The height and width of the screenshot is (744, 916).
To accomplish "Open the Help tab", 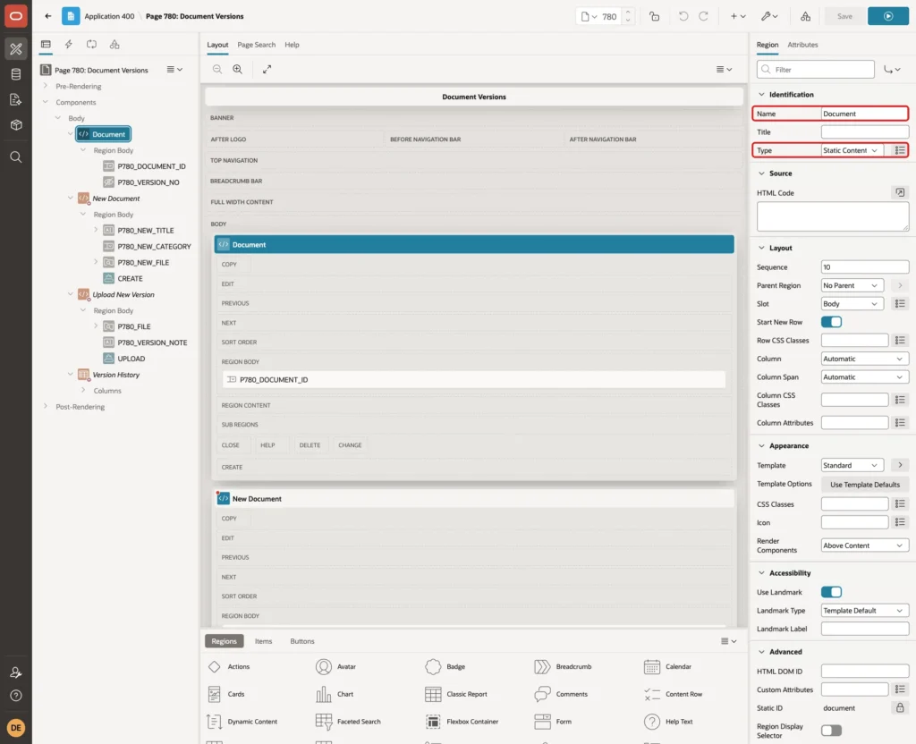I will tap(293, 45).
